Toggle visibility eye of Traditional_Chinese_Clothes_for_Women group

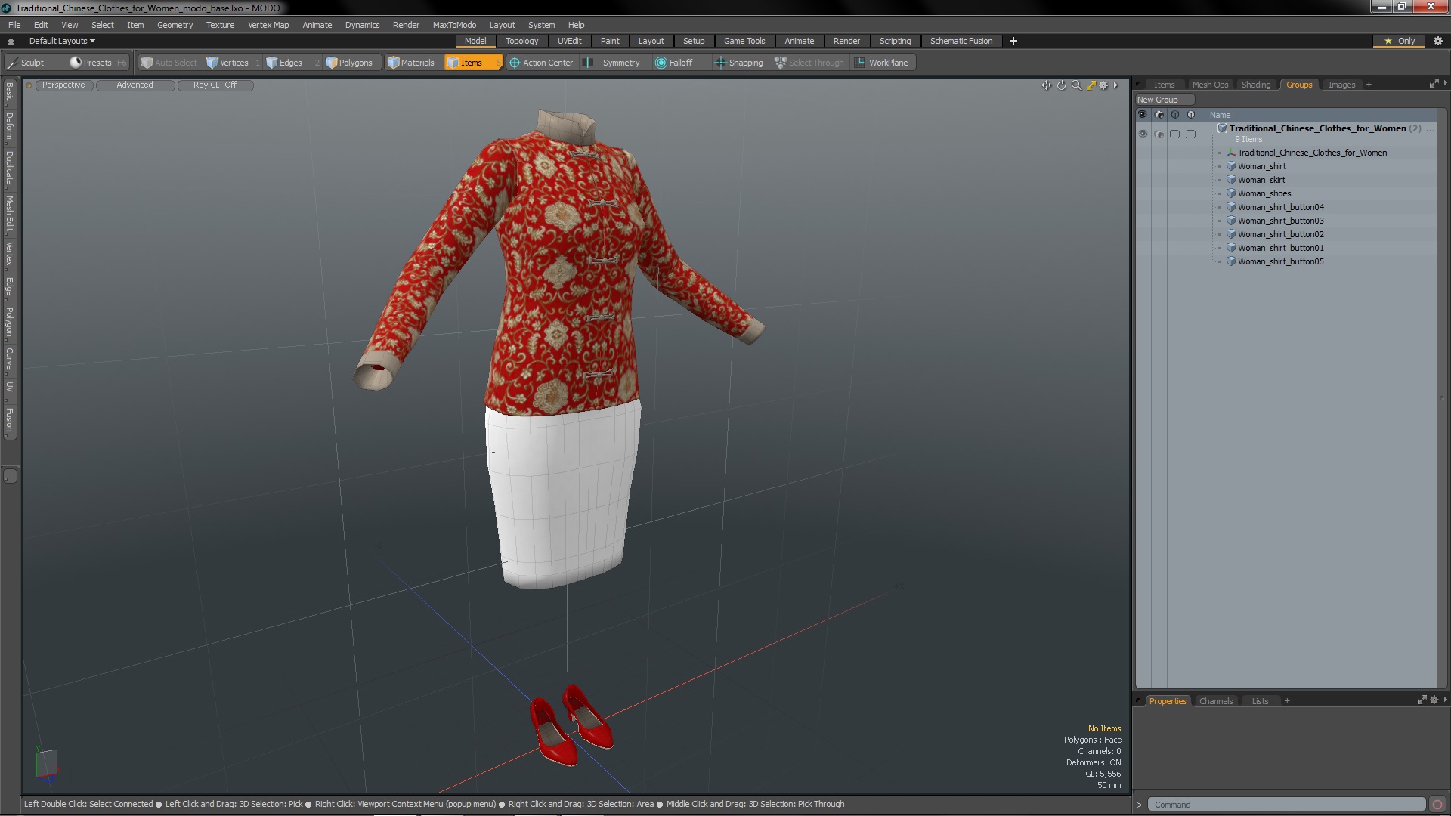click(1143, 134)
